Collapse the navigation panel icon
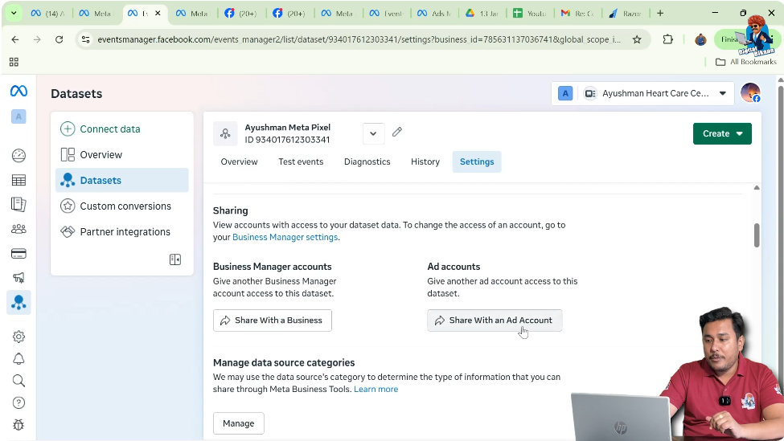Screen dimensions: 784x441 click(175, 259)
